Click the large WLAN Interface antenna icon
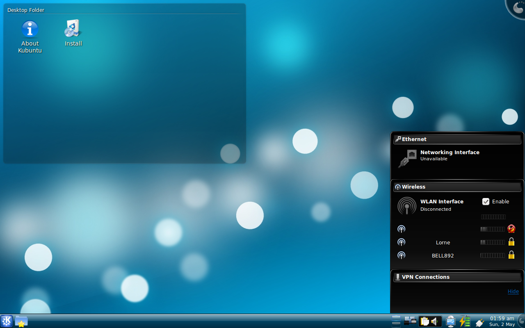The height and width of the screenshot is (328, 525). (406, 206)
